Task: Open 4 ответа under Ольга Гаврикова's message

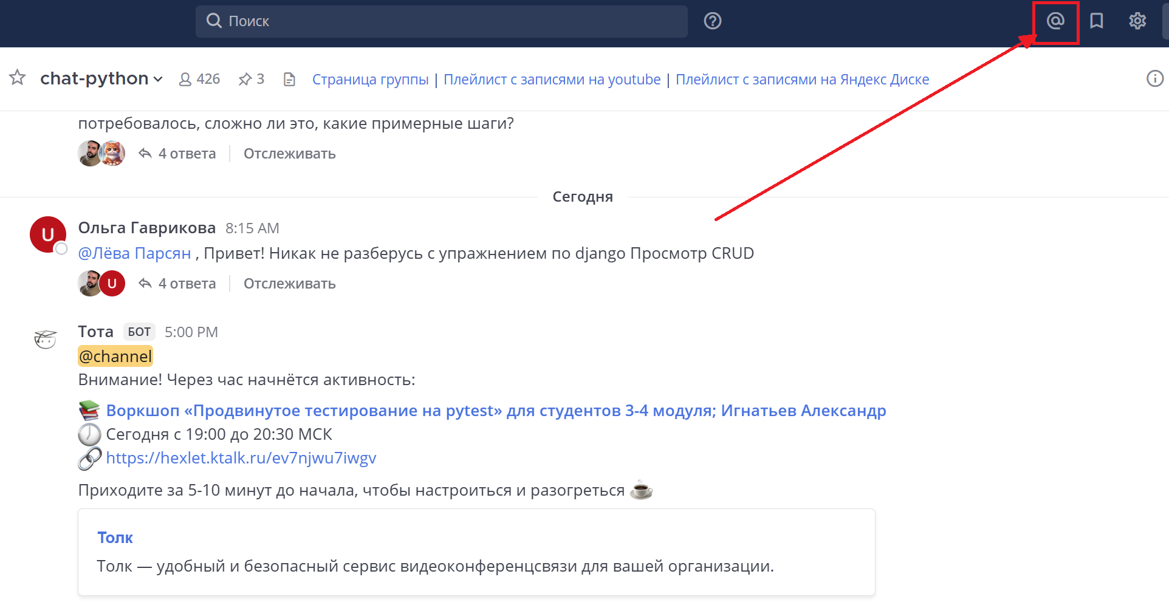Action: coord(186,284)
